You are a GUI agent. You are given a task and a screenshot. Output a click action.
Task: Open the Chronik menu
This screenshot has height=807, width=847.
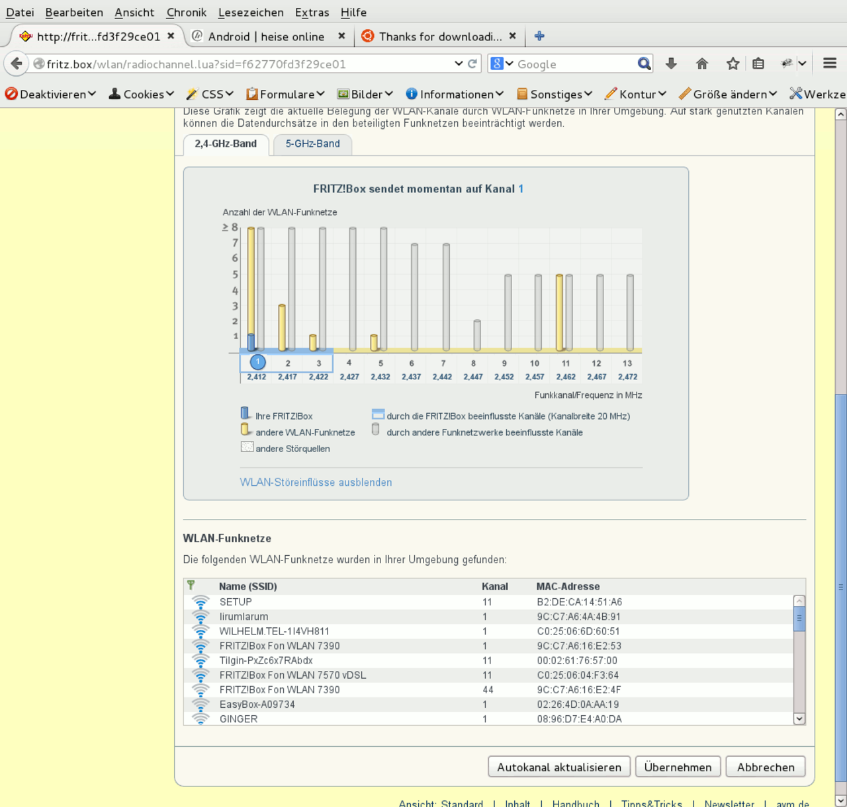click(x=187, y=12)
